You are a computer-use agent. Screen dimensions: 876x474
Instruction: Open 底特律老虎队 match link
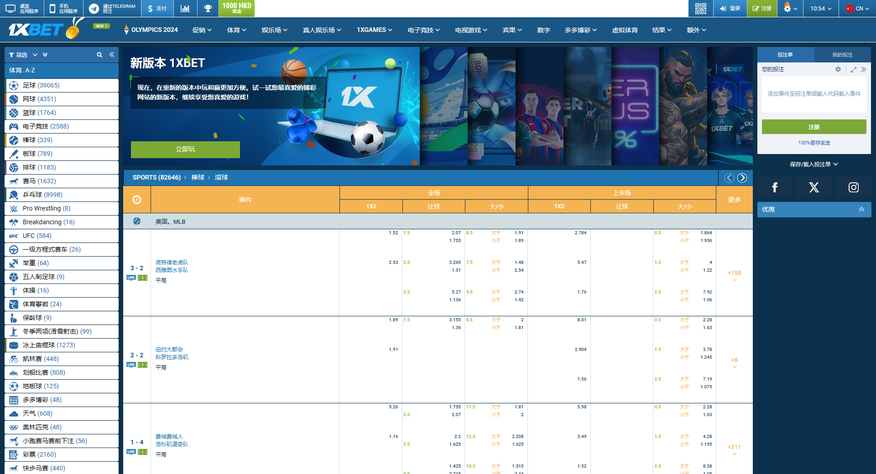tap(172, 263)
